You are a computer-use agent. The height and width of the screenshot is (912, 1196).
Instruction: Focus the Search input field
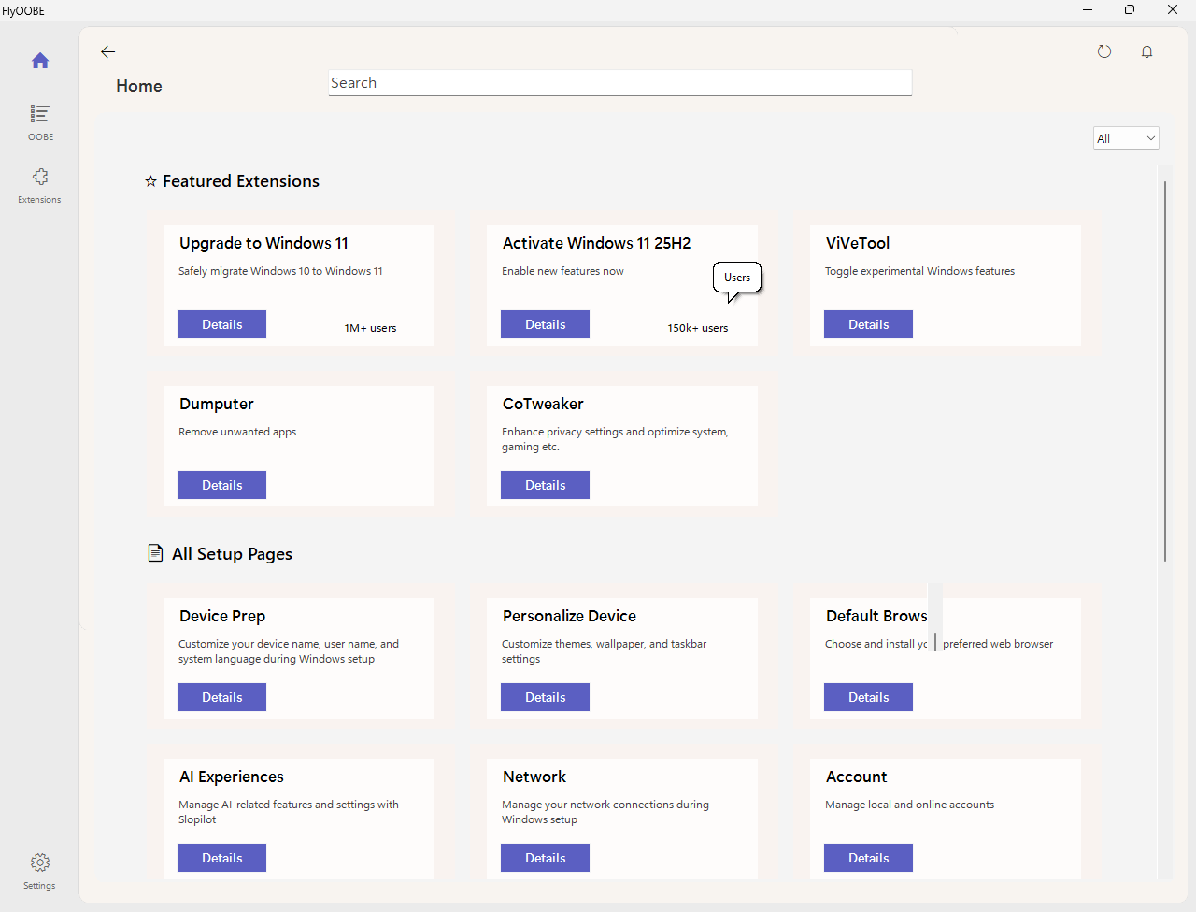pos(620,82)
